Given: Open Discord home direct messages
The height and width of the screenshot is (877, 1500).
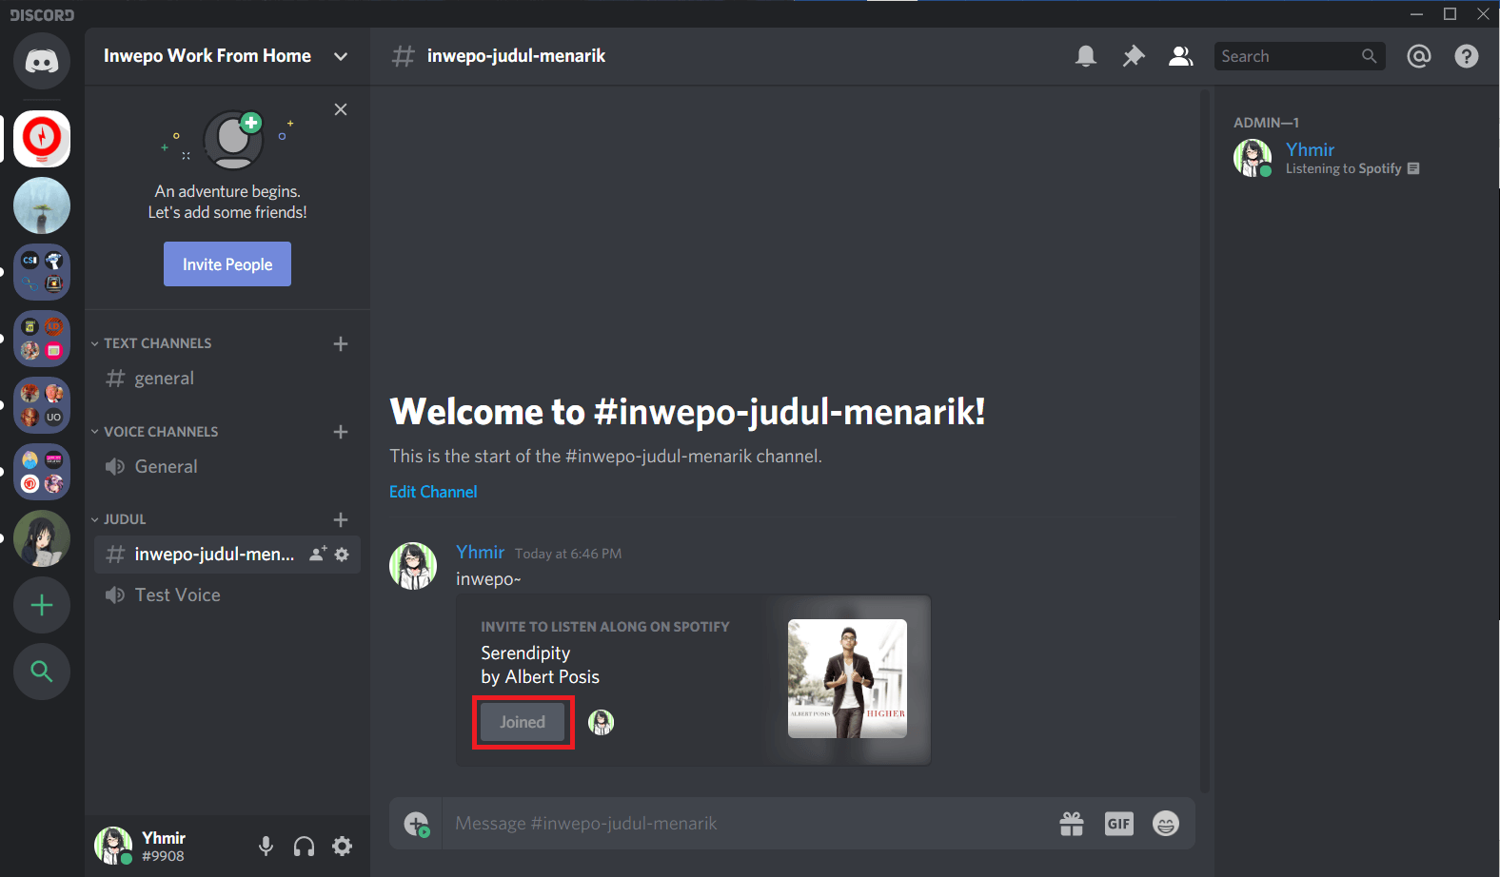Looking at the screenshot, I should click(x=42, y=62).
